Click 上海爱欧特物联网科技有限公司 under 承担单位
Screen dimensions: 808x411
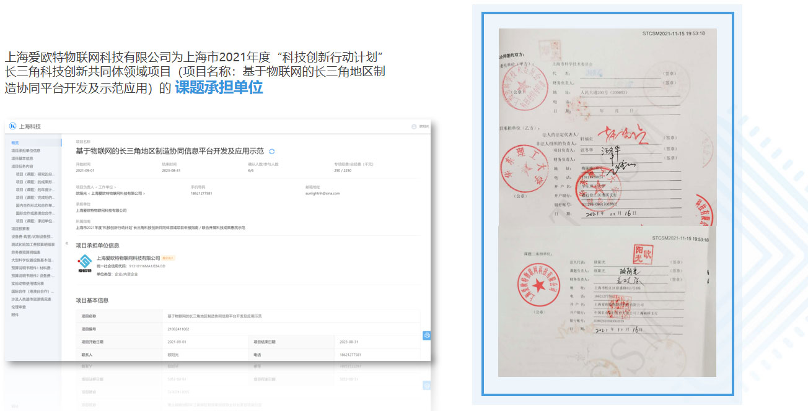[100, 210]
